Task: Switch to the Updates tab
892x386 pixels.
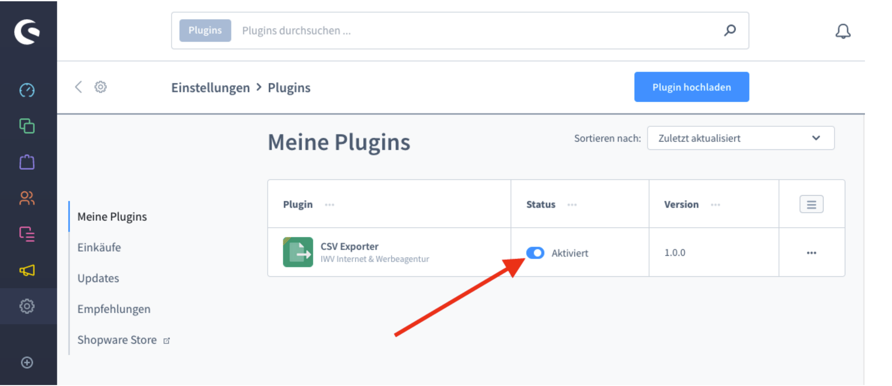Action: 98,278
